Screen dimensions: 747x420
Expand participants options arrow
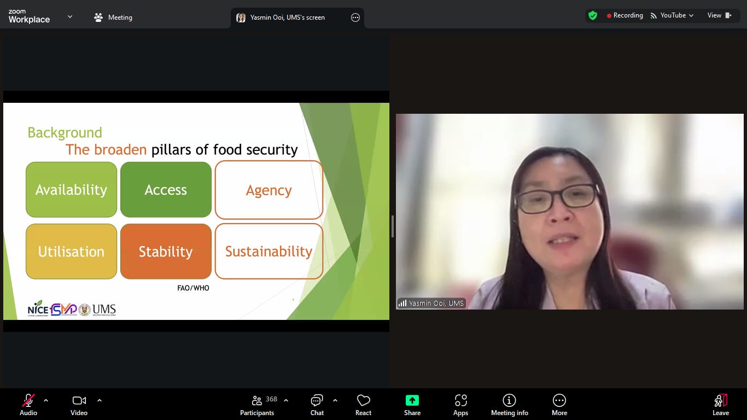286,400
